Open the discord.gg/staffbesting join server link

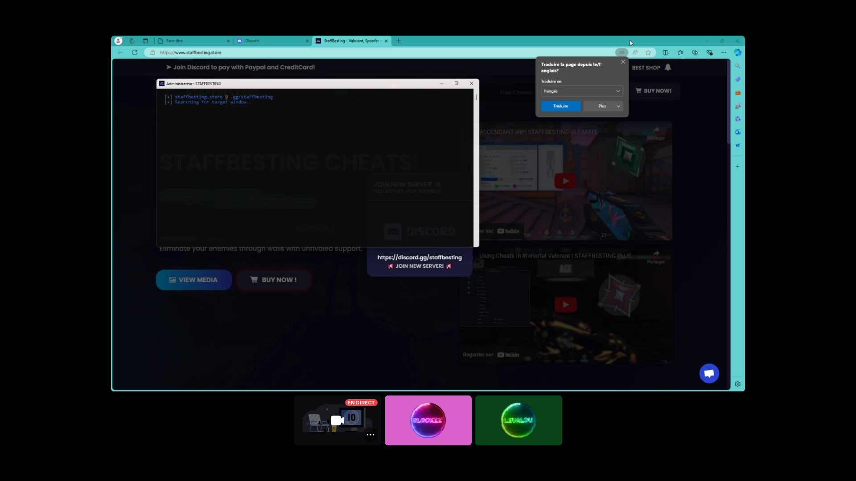tap(420, 257)
